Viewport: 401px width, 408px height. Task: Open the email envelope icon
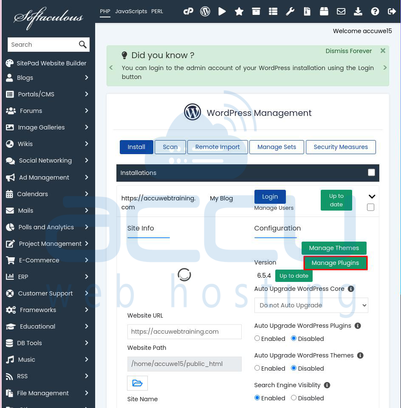(341, 11)
